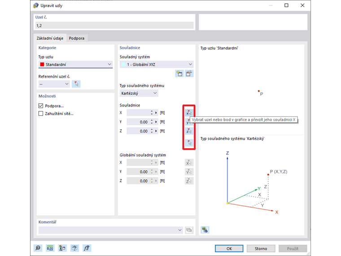
Task: Edit the selected coordinate system
Action: click(189, 74)
